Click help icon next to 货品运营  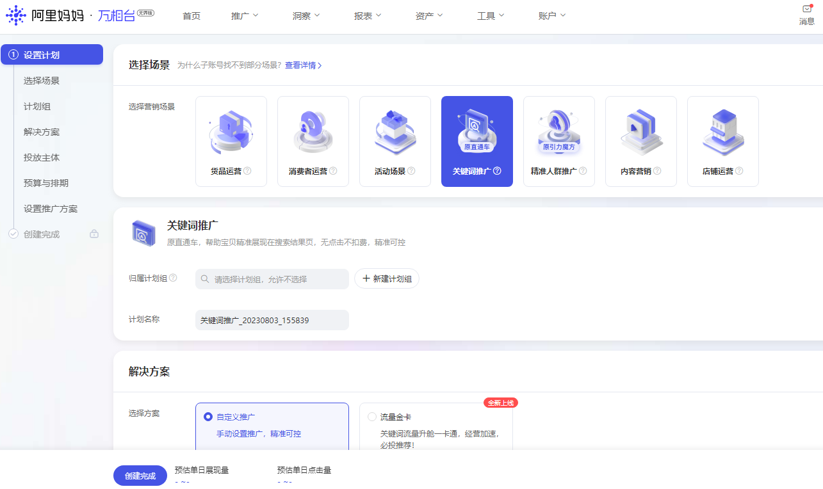coord(247,171)
